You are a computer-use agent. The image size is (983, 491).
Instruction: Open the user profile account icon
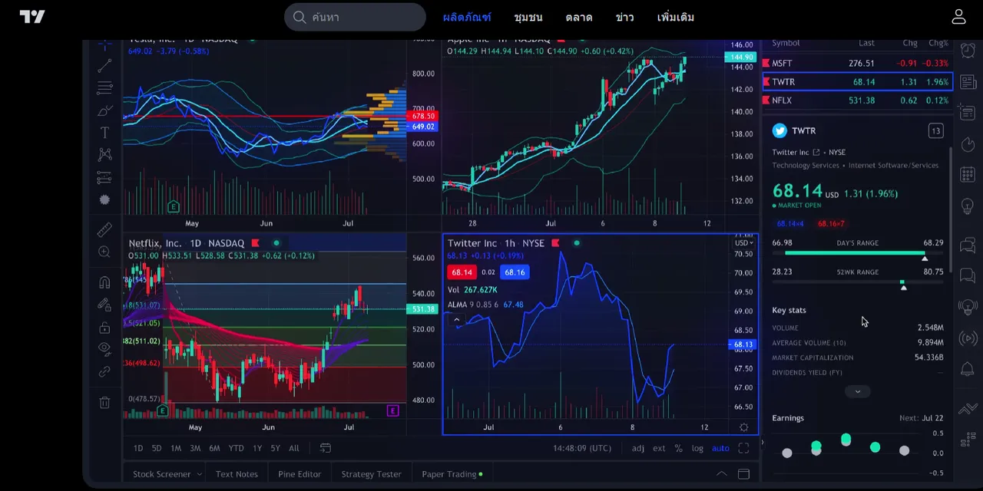click(958, 17)
